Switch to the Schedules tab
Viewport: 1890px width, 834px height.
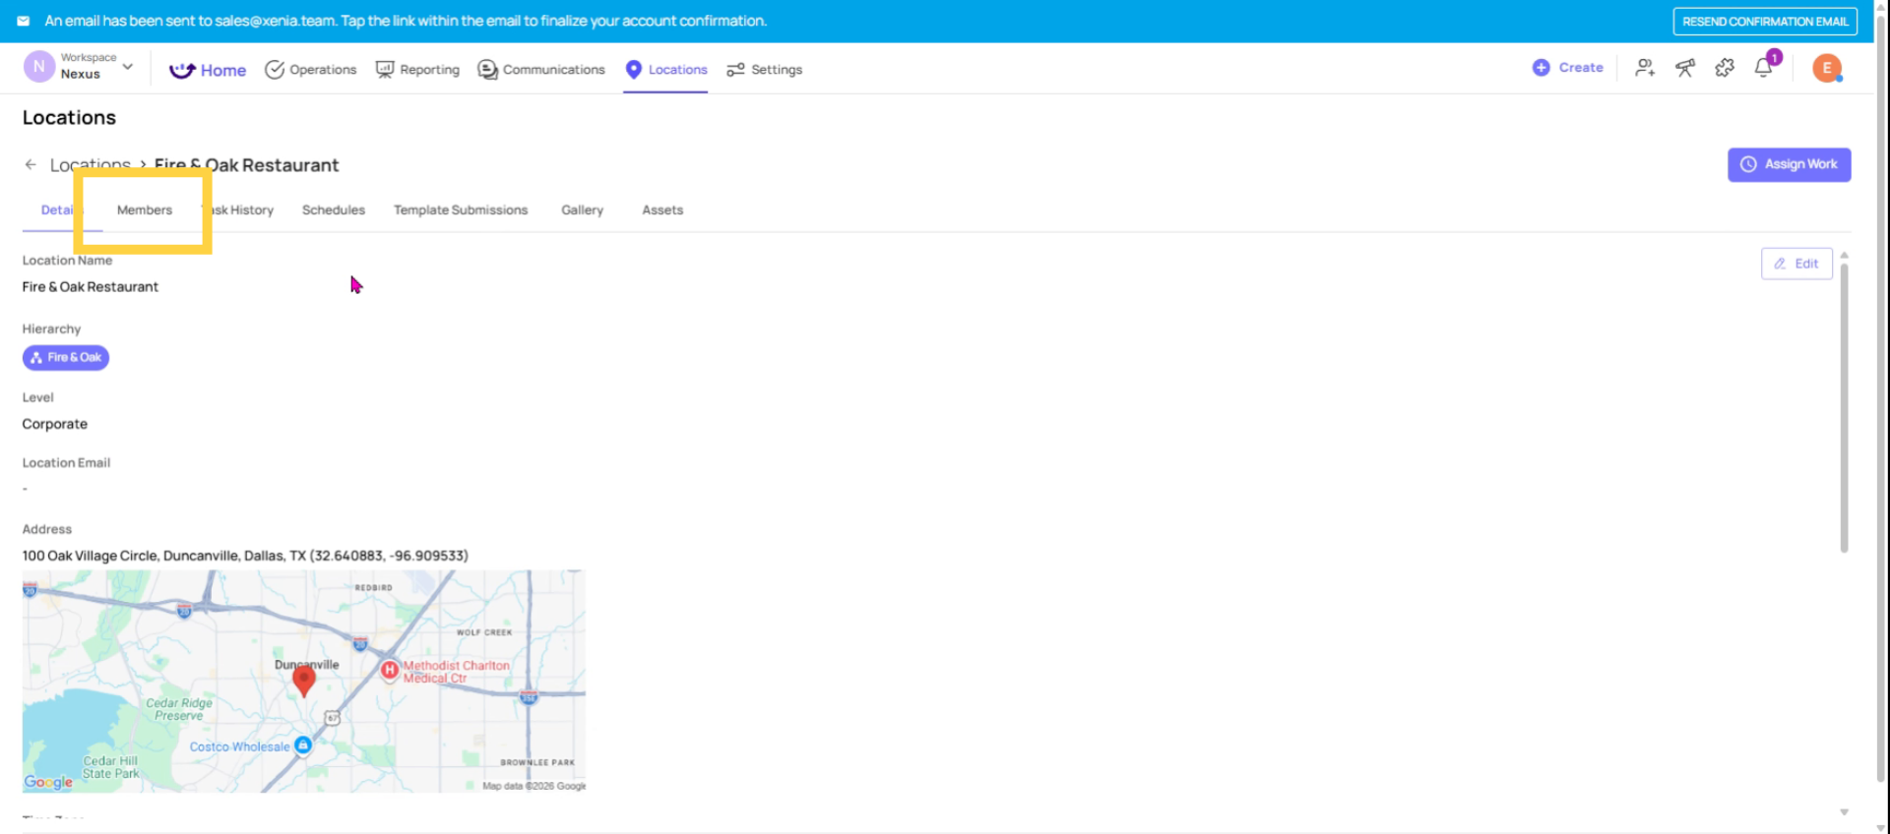[334, 209]
